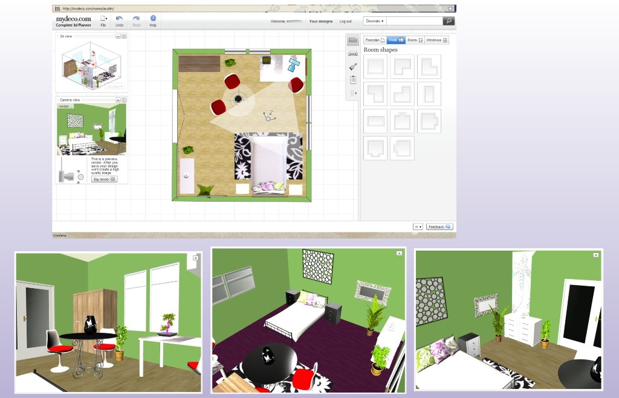Click the Redo arrow icon
619x398 pixels.
[136, 18]
